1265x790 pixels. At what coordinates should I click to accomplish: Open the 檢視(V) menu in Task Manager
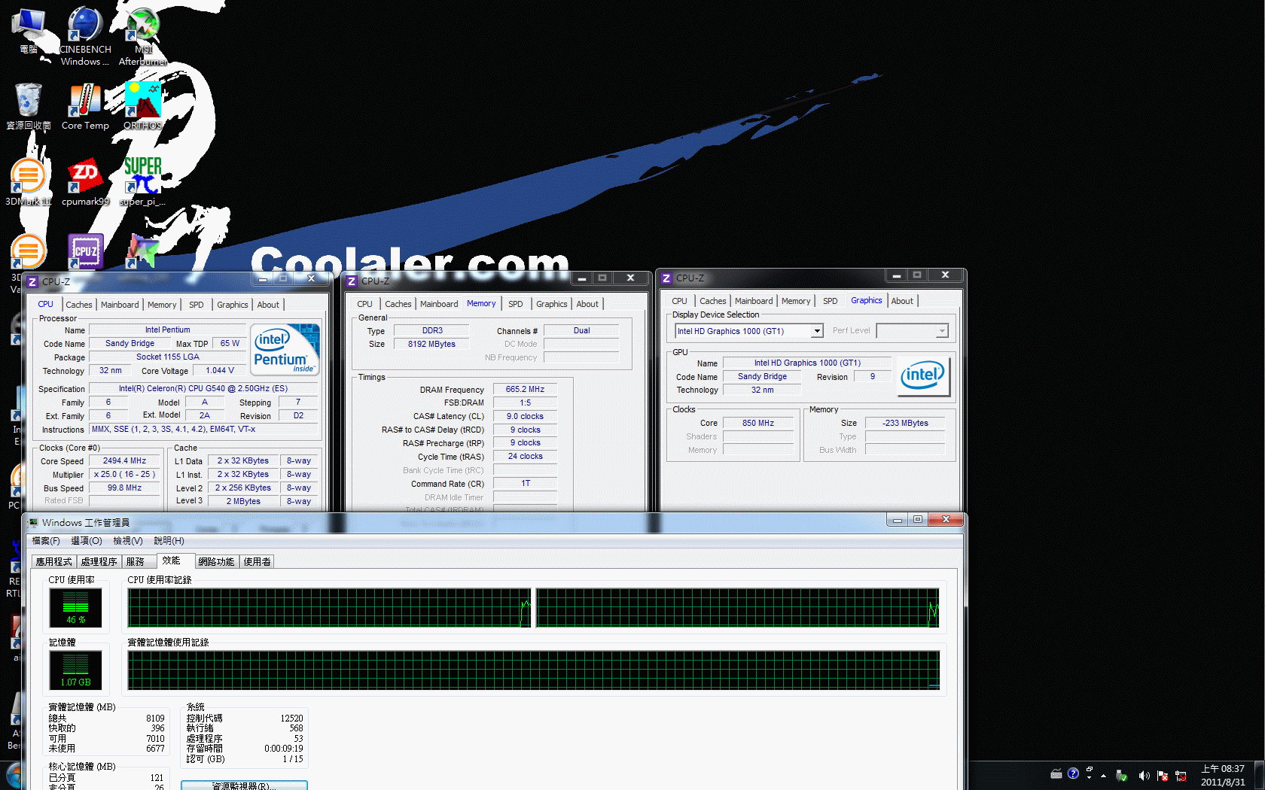point(128,541)
